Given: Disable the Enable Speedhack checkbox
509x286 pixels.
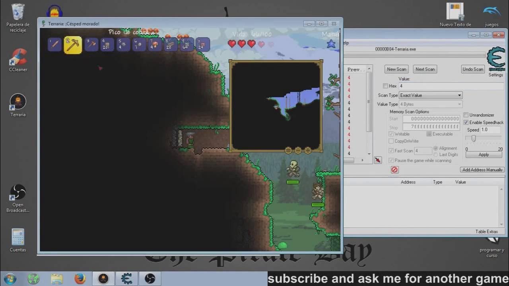Looking at the screenshot, I should [x=466, y=122].
